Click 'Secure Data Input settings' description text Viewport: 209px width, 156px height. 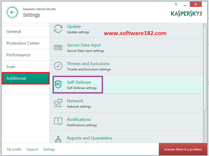86,51
